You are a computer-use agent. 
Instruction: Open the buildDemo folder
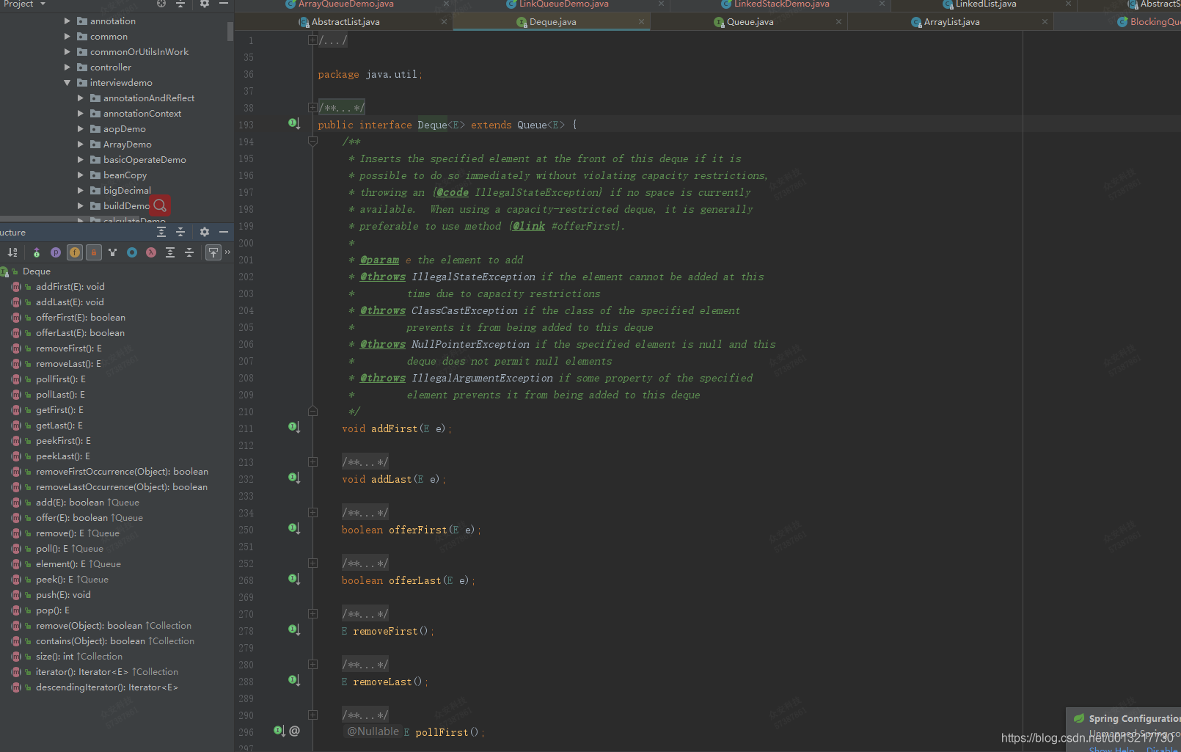coord(125,206)
